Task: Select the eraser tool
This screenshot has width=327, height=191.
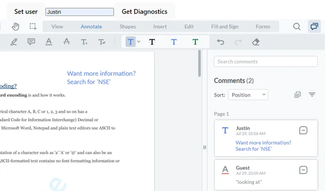Action: point(256,42)
